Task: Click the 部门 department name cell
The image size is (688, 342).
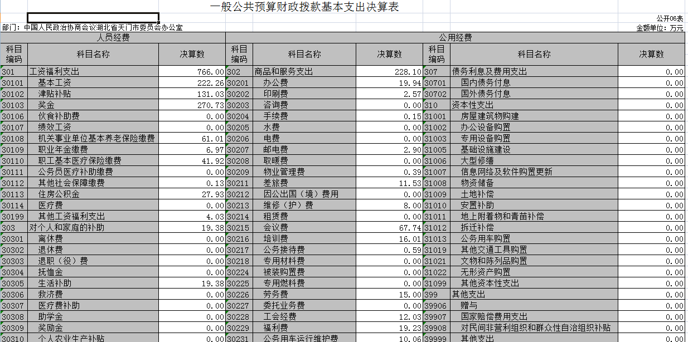Action: [92, 27]
